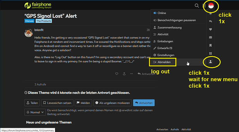
Task: Open the replies tab arrow icon in user menu
Action: (211, 21)
